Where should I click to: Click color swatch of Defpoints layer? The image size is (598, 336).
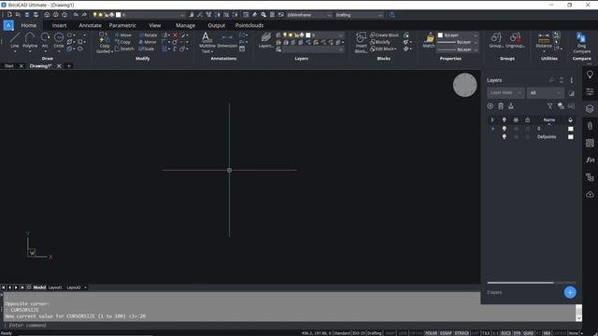point(571,137)
